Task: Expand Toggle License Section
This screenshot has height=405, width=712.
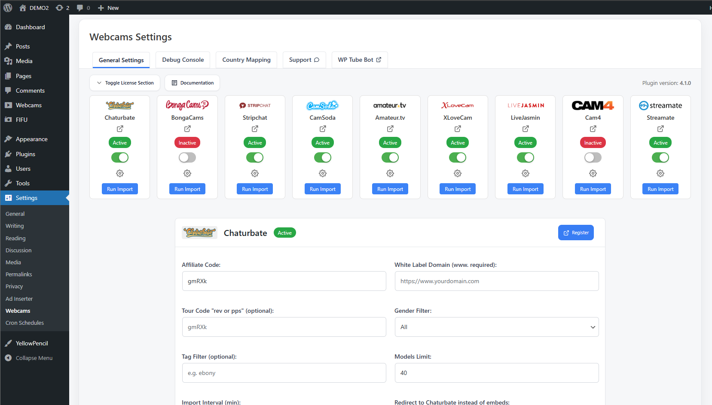Action: 125,83
